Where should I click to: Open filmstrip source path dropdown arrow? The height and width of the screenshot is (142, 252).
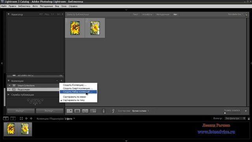coord(74,119)
